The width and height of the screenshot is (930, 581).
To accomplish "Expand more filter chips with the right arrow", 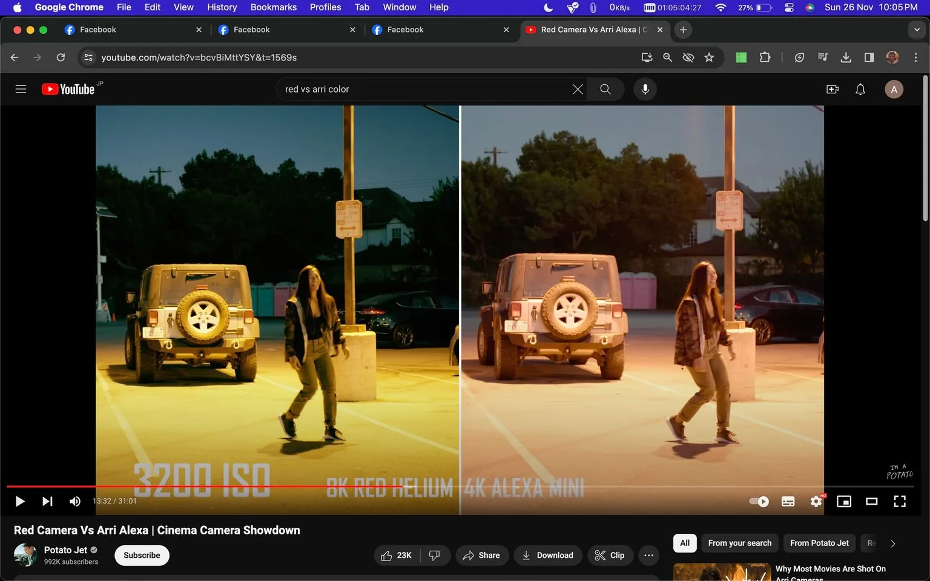I will click(x=891, y=543).
